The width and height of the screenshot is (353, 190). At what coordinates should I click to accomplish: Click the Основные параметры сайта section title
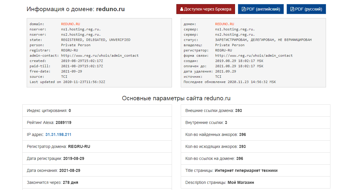click(x=176, y=99)
